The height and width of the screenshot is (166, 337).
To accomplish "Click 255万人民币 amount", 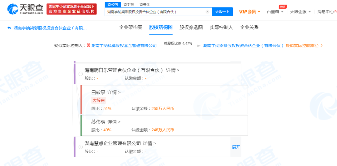I will coord(163,109).
